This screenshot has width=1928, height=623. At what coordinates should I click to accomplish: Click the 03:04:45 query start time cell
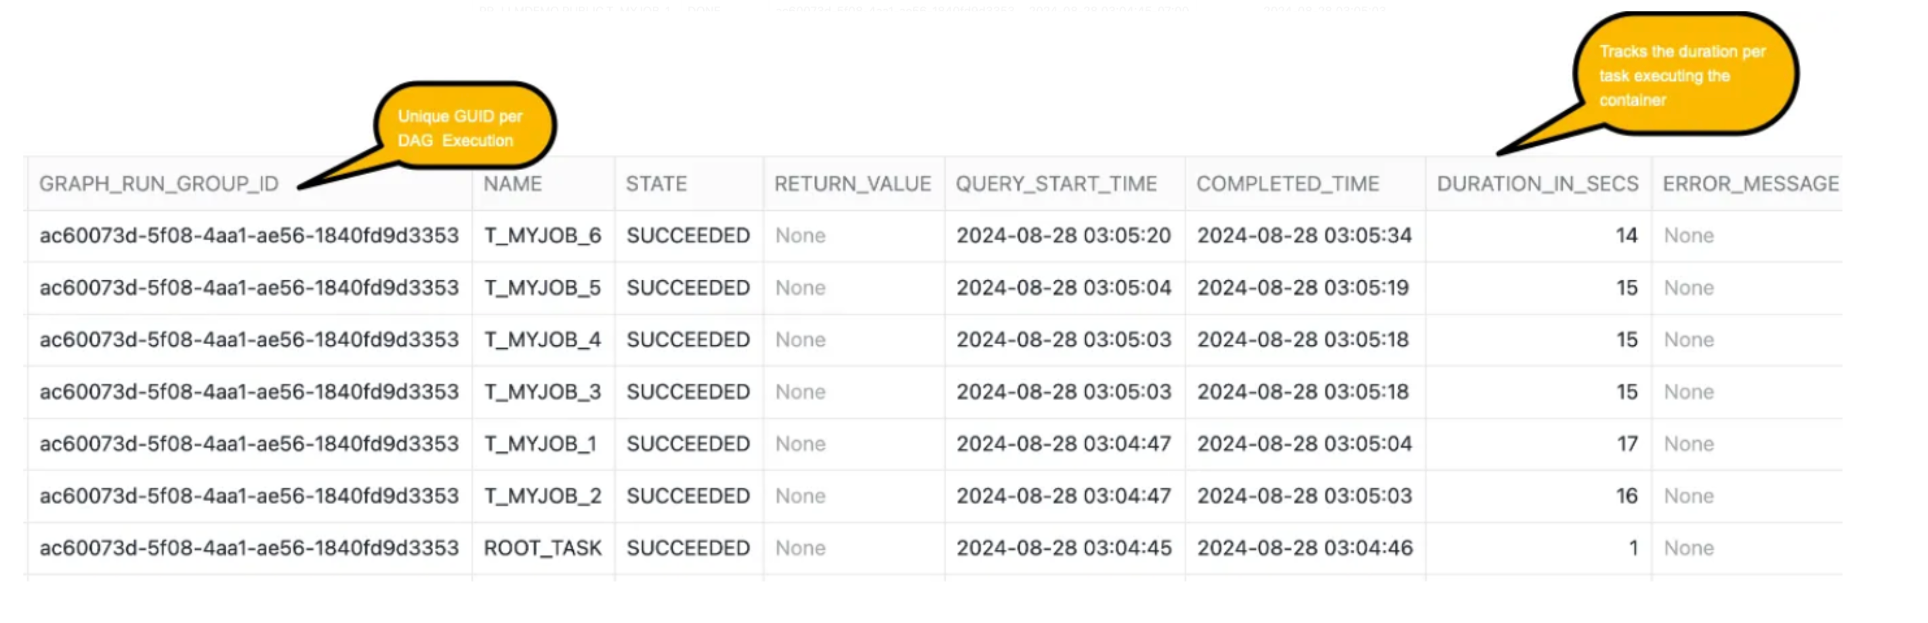(x=1064, y=549)
